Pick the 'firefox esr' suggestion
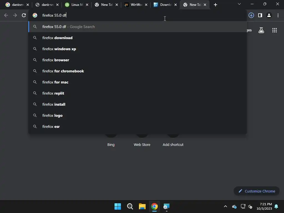 coord(138,126)
